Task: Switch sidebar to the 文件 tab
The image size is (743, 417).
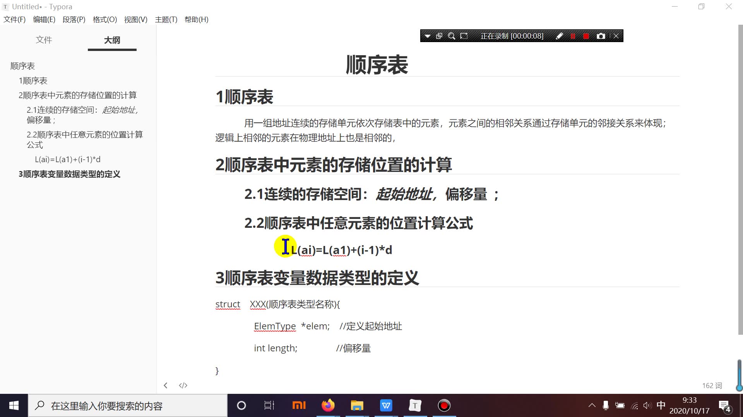Action: pos(44,40)
